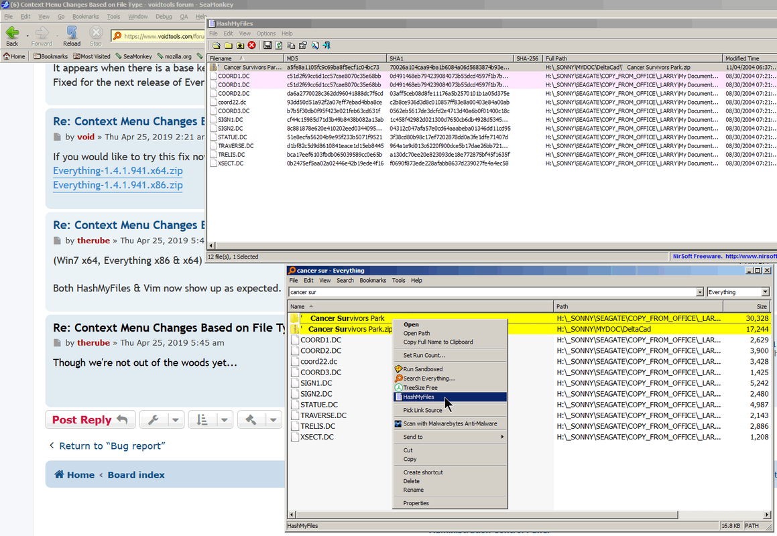
Task: Click the search field containing "cancer sur"
Action: [x=492, y=292]
